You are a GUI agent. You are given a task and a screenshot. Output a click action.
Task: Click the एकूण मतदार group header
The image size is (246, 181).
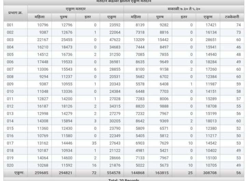[x=75, y=9]
